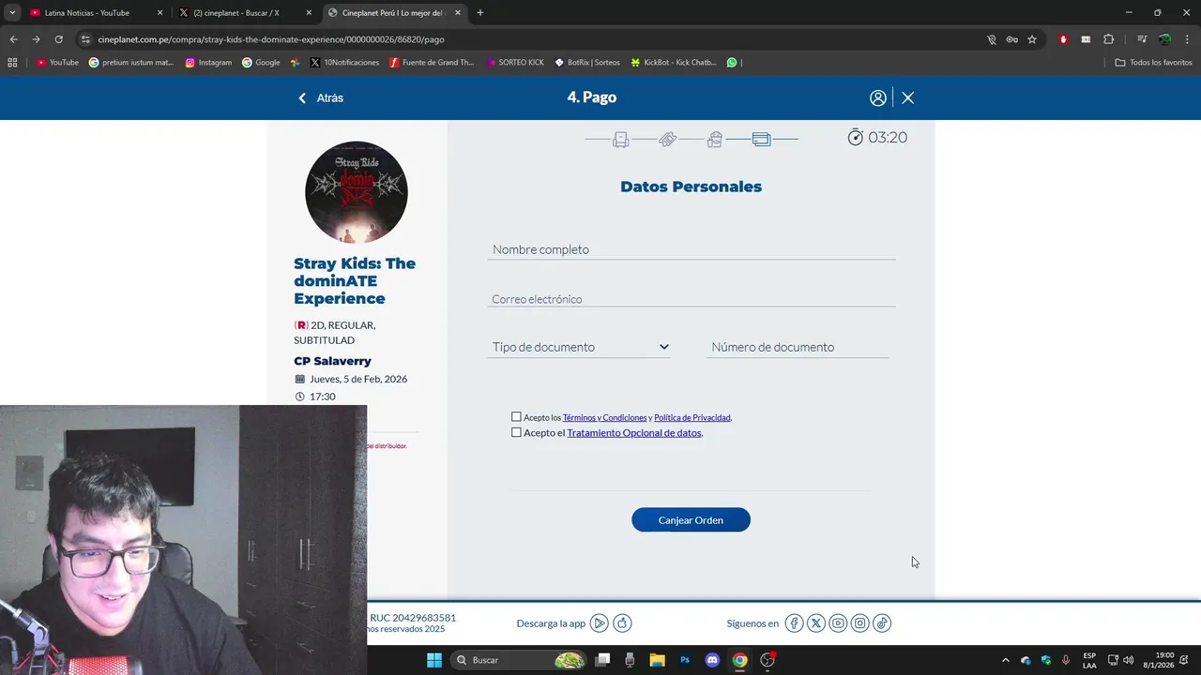Bookmark this page with the star icon
This screenshot has height=675, width=1201.
1032,39
